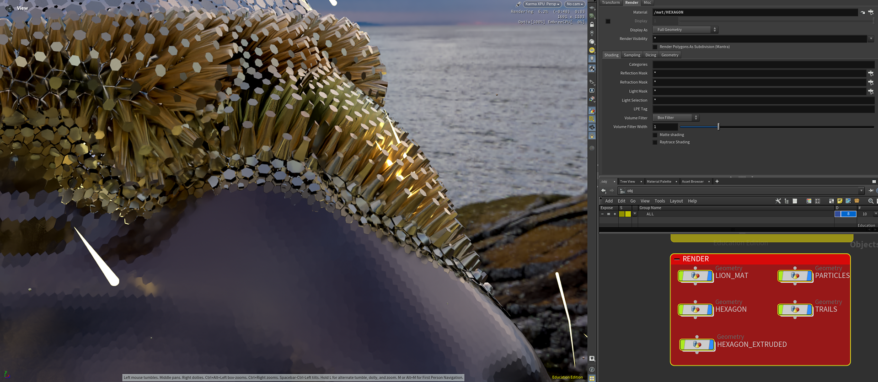This screenshot has width=878, height=382.
Task: Click the minus button in Expose column
Action: click(602, 214)
